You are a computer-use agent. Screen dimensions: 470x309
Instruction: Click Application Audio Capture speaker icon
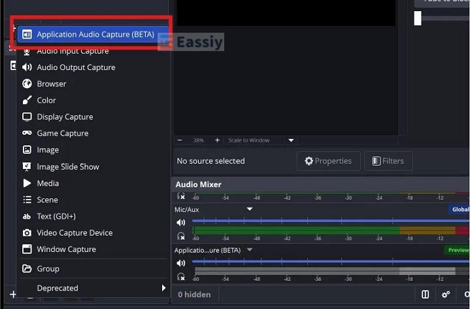pos(27,35)
